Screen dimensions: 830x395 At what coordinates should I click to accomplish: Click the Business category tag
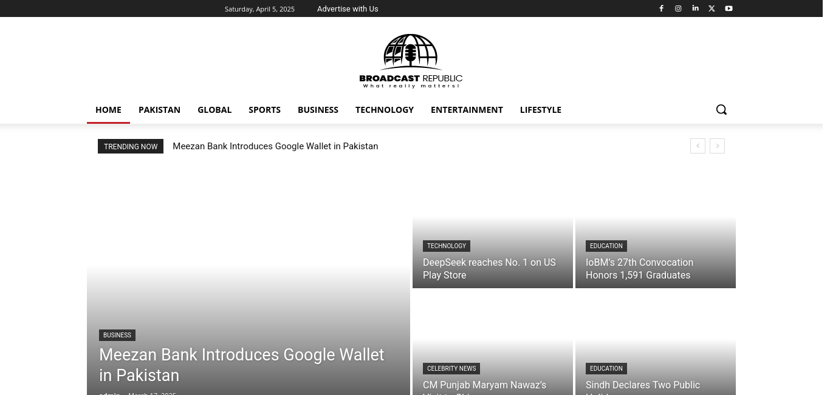click(117, 335)
